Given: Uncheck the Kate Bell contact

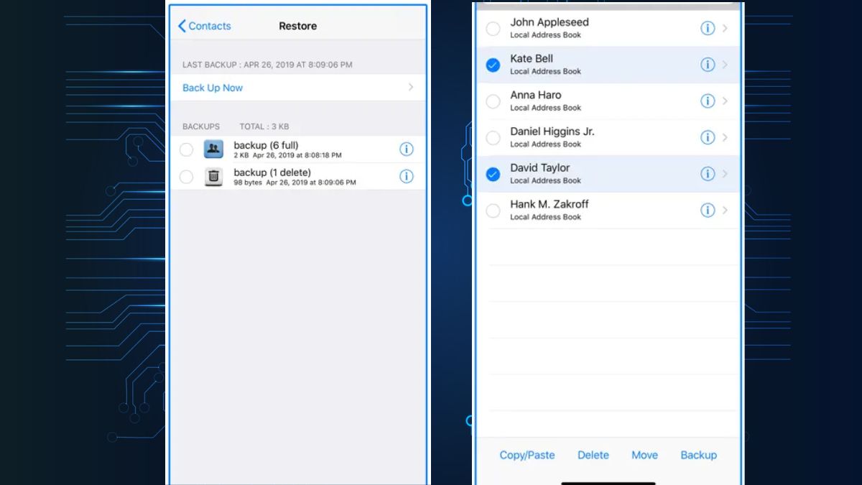Looking at the screenshot, I should [x=493, y=65].
